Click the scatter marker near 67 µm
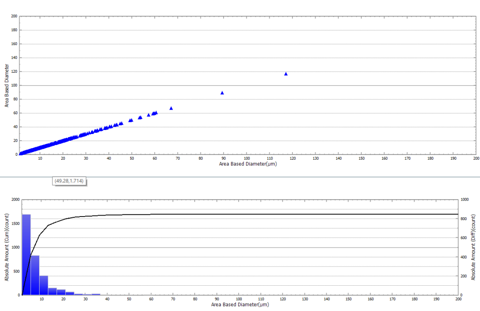Screen dimensions: 480x311 171,108
